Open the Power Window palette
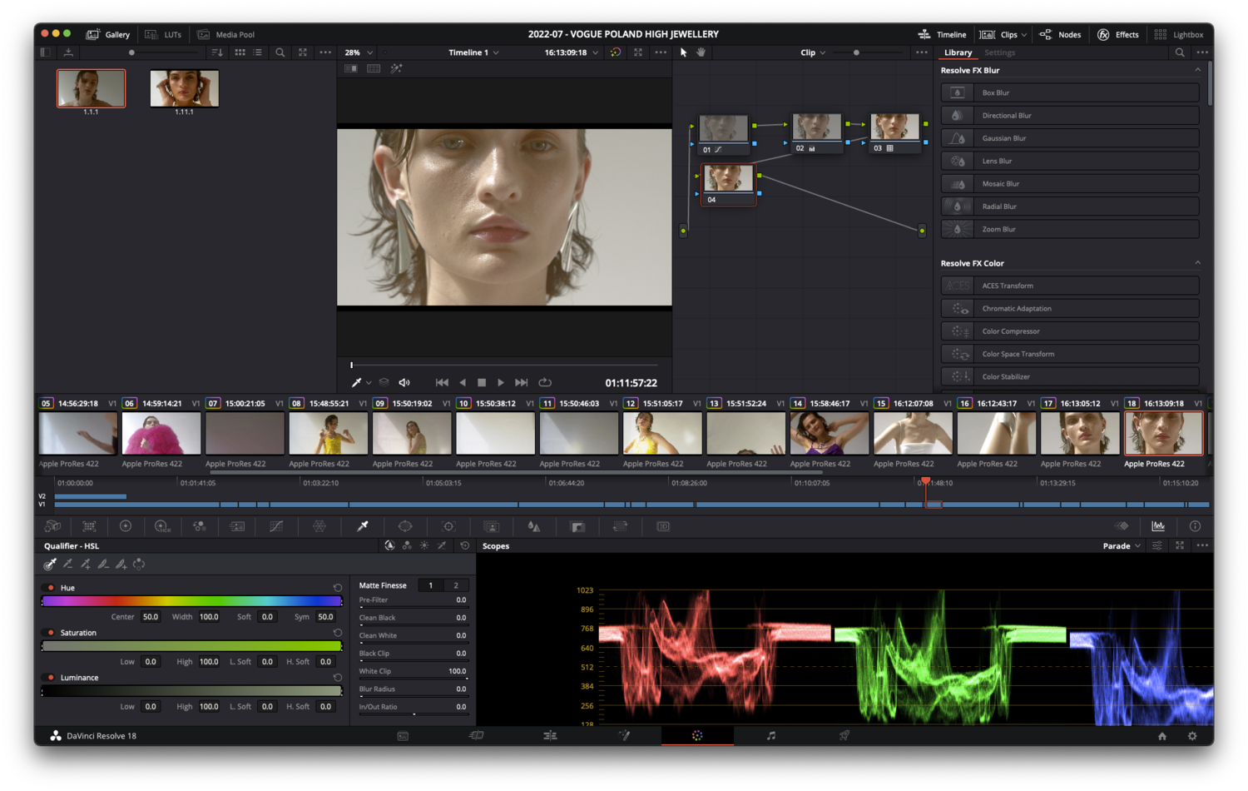The image size is (1248, 791). point(405,526)
